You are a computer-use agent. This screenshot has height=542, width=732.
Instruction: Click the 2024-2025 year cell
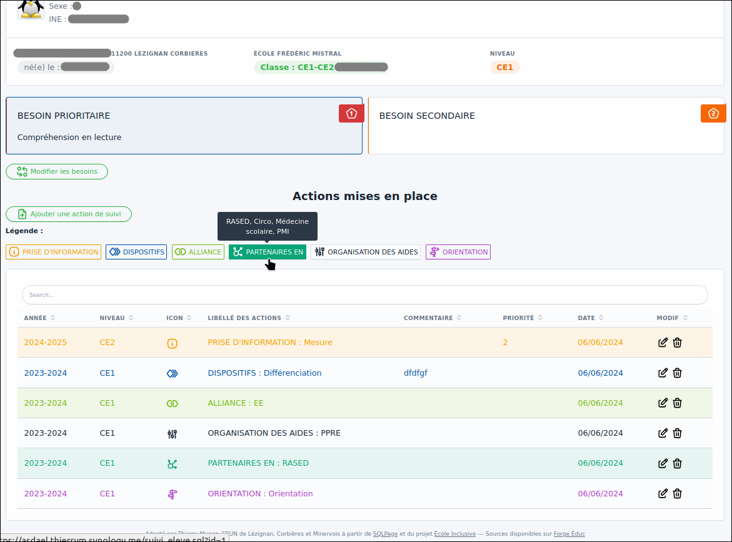point(45,343)
